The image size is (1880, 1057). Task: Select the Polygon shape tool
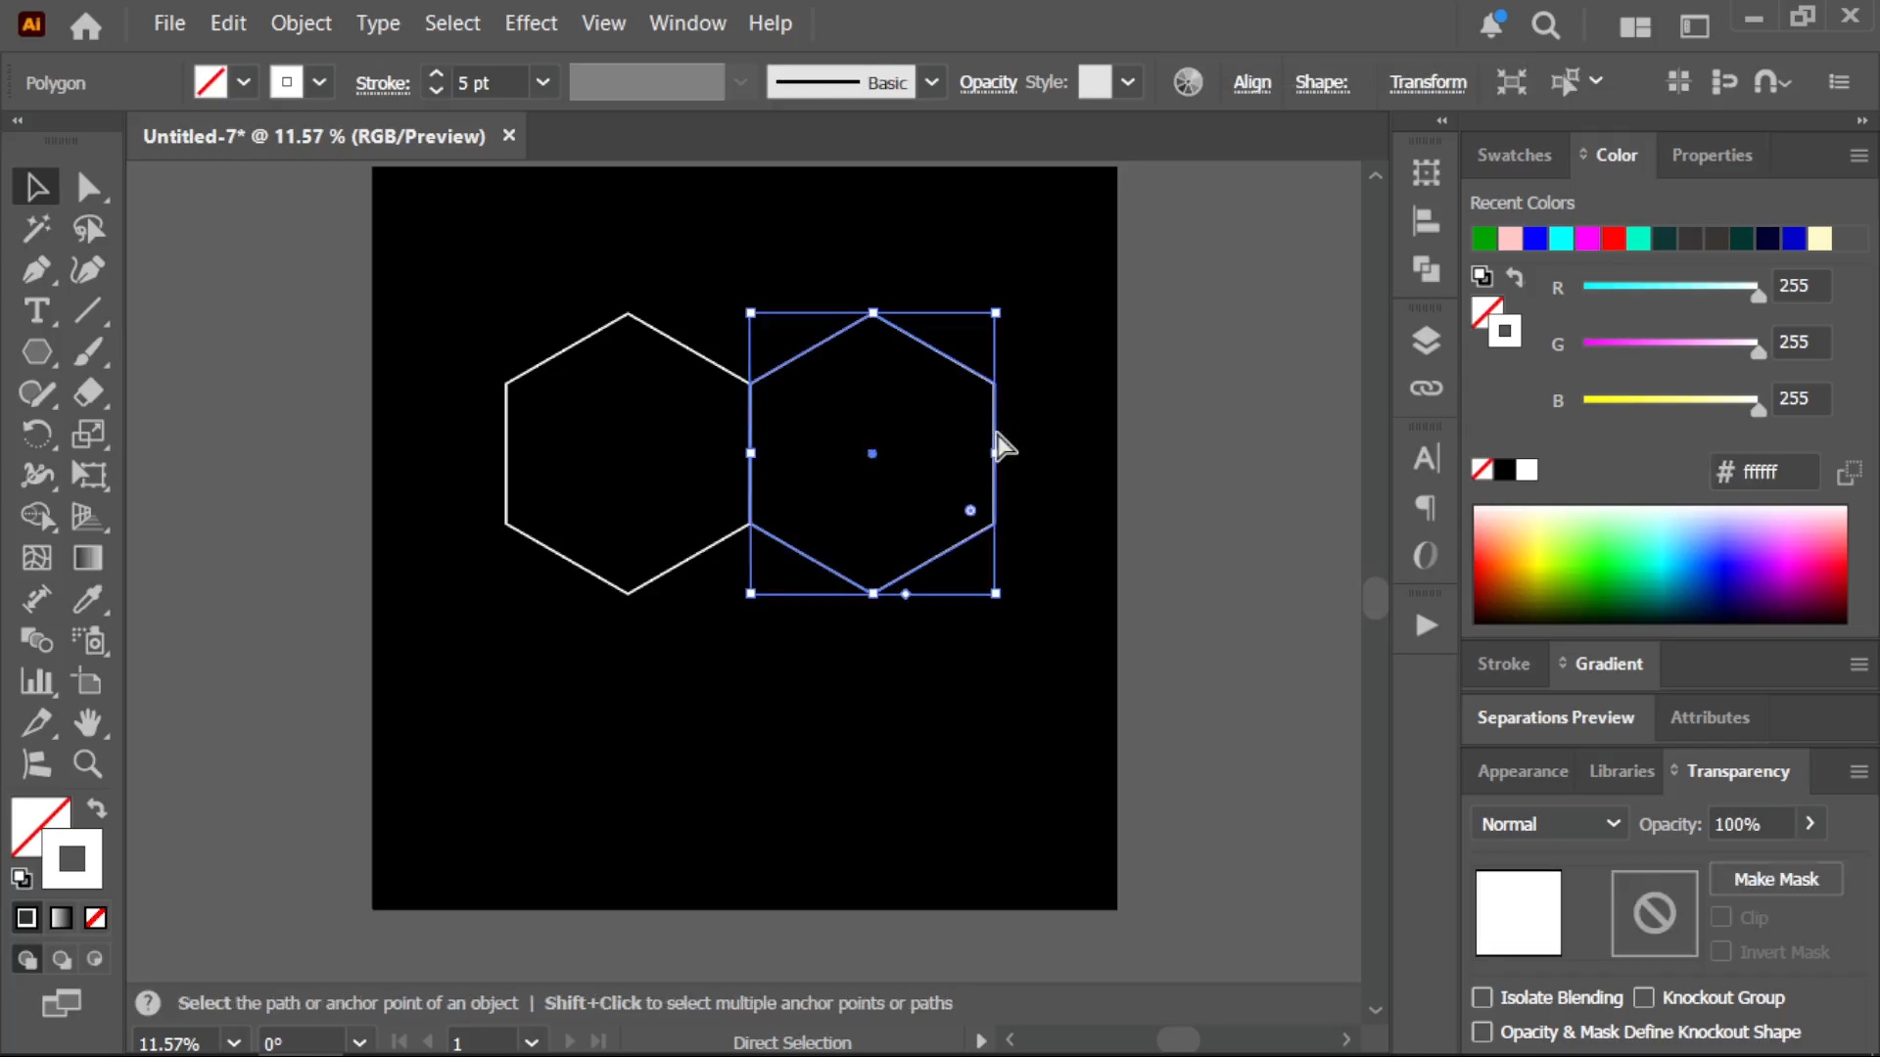[x=36, y=352]
